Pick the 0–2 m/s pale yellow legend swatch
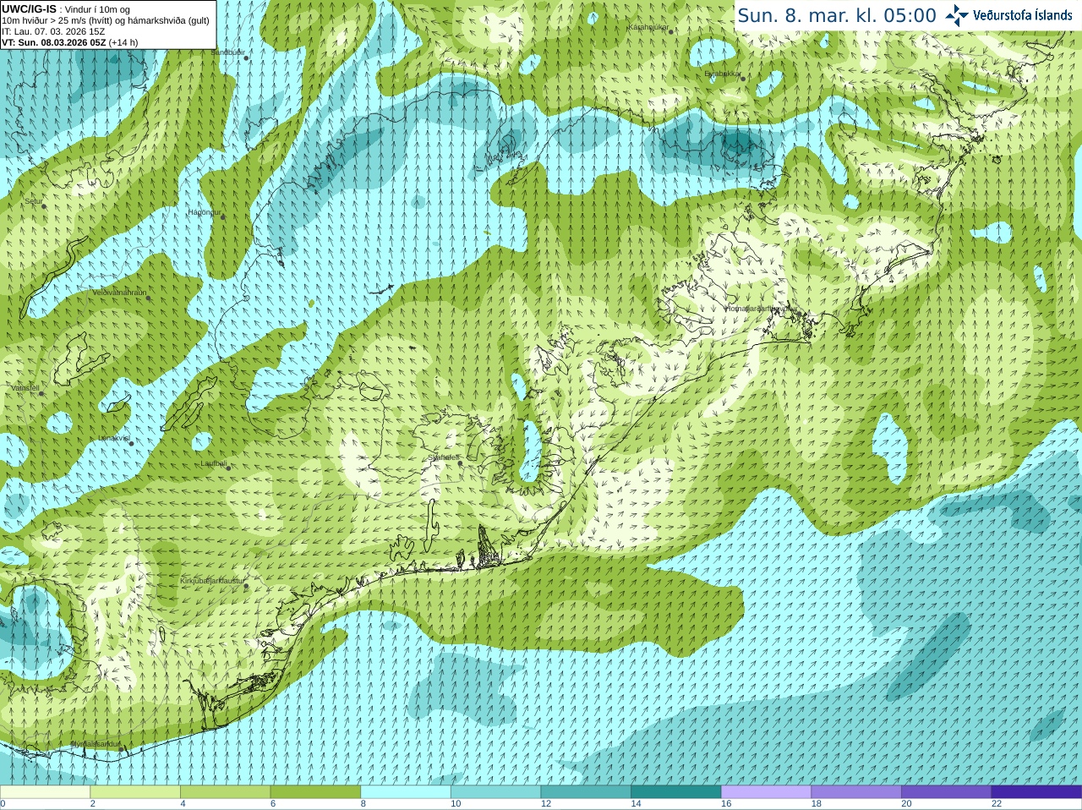 pyautogui.click(x=45, y=792)
